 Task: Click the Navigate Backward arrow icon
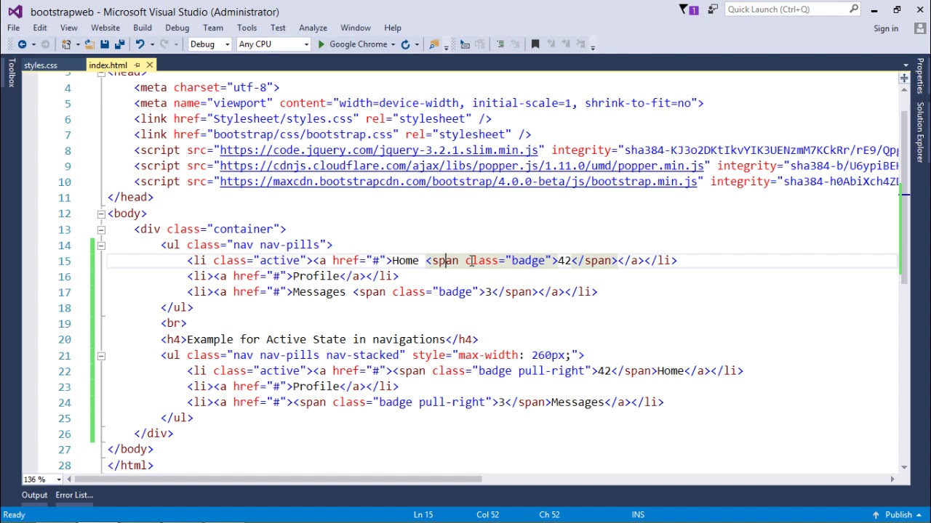(x=22, y=44)
